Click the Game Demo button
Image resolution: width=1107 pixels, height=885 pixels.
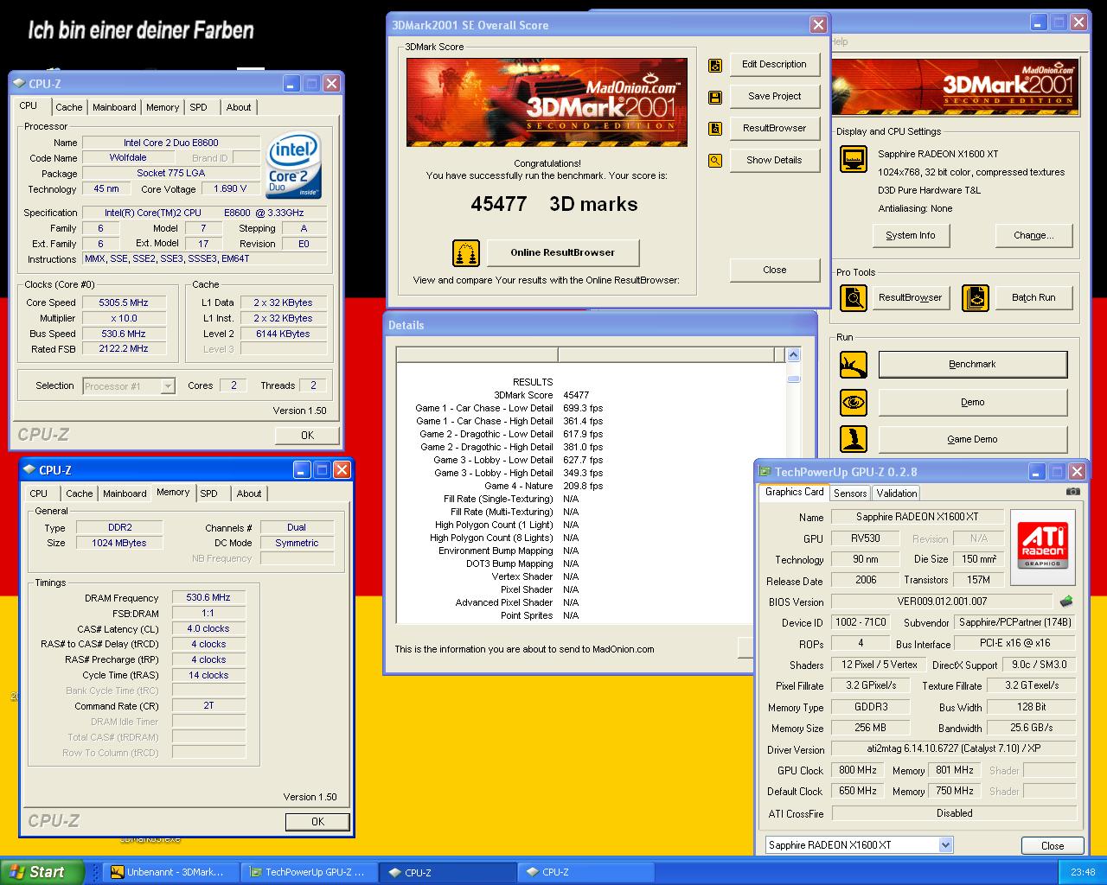point(972,439)
